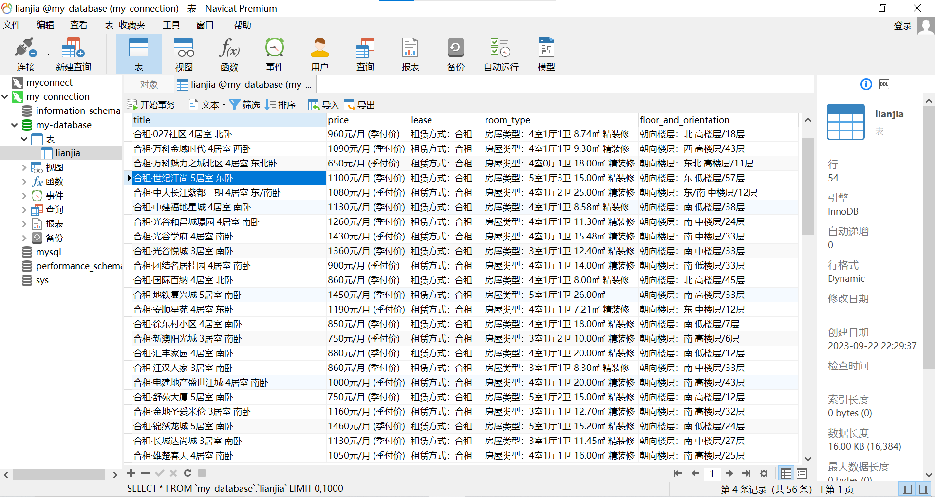Go to next page of records
This screenshot has height=497, width=935.
click(729, 473)
